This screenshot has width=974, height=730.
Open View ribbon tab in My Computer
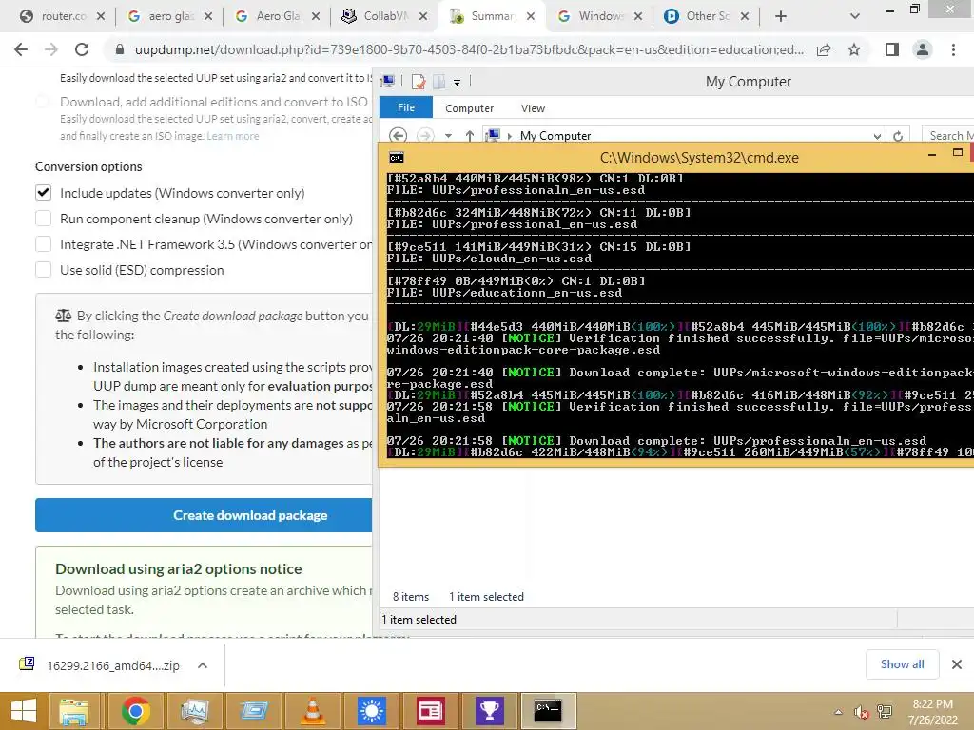tap(533, 108)
